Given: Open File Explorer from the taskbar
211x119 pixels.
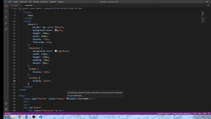Looking at the screenshot, I should tap(13, 117).
